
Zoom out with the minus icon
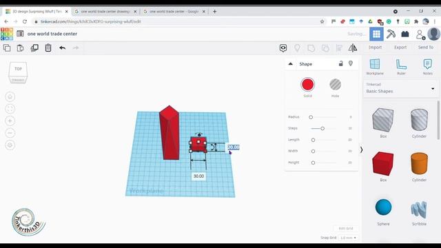click(x=10, y=133)
